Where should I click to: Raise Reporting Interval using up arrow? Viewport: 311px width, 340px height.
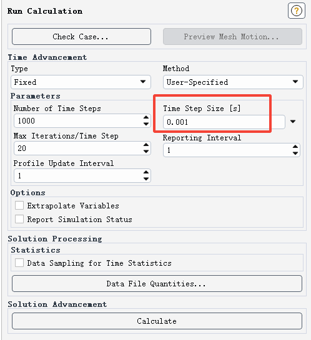pyautogui.click(x=295, y=147)
